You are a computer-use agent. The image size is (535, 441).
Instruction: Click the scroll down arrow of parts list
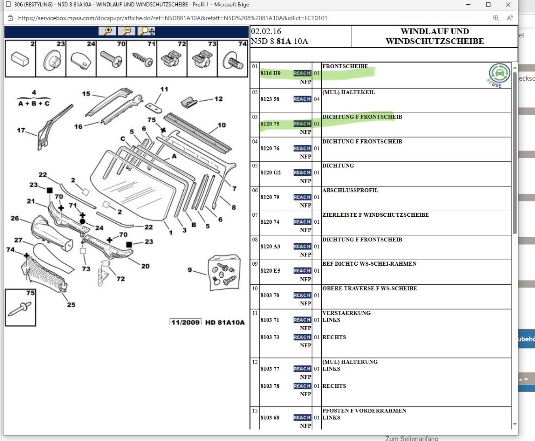(515, 424)
